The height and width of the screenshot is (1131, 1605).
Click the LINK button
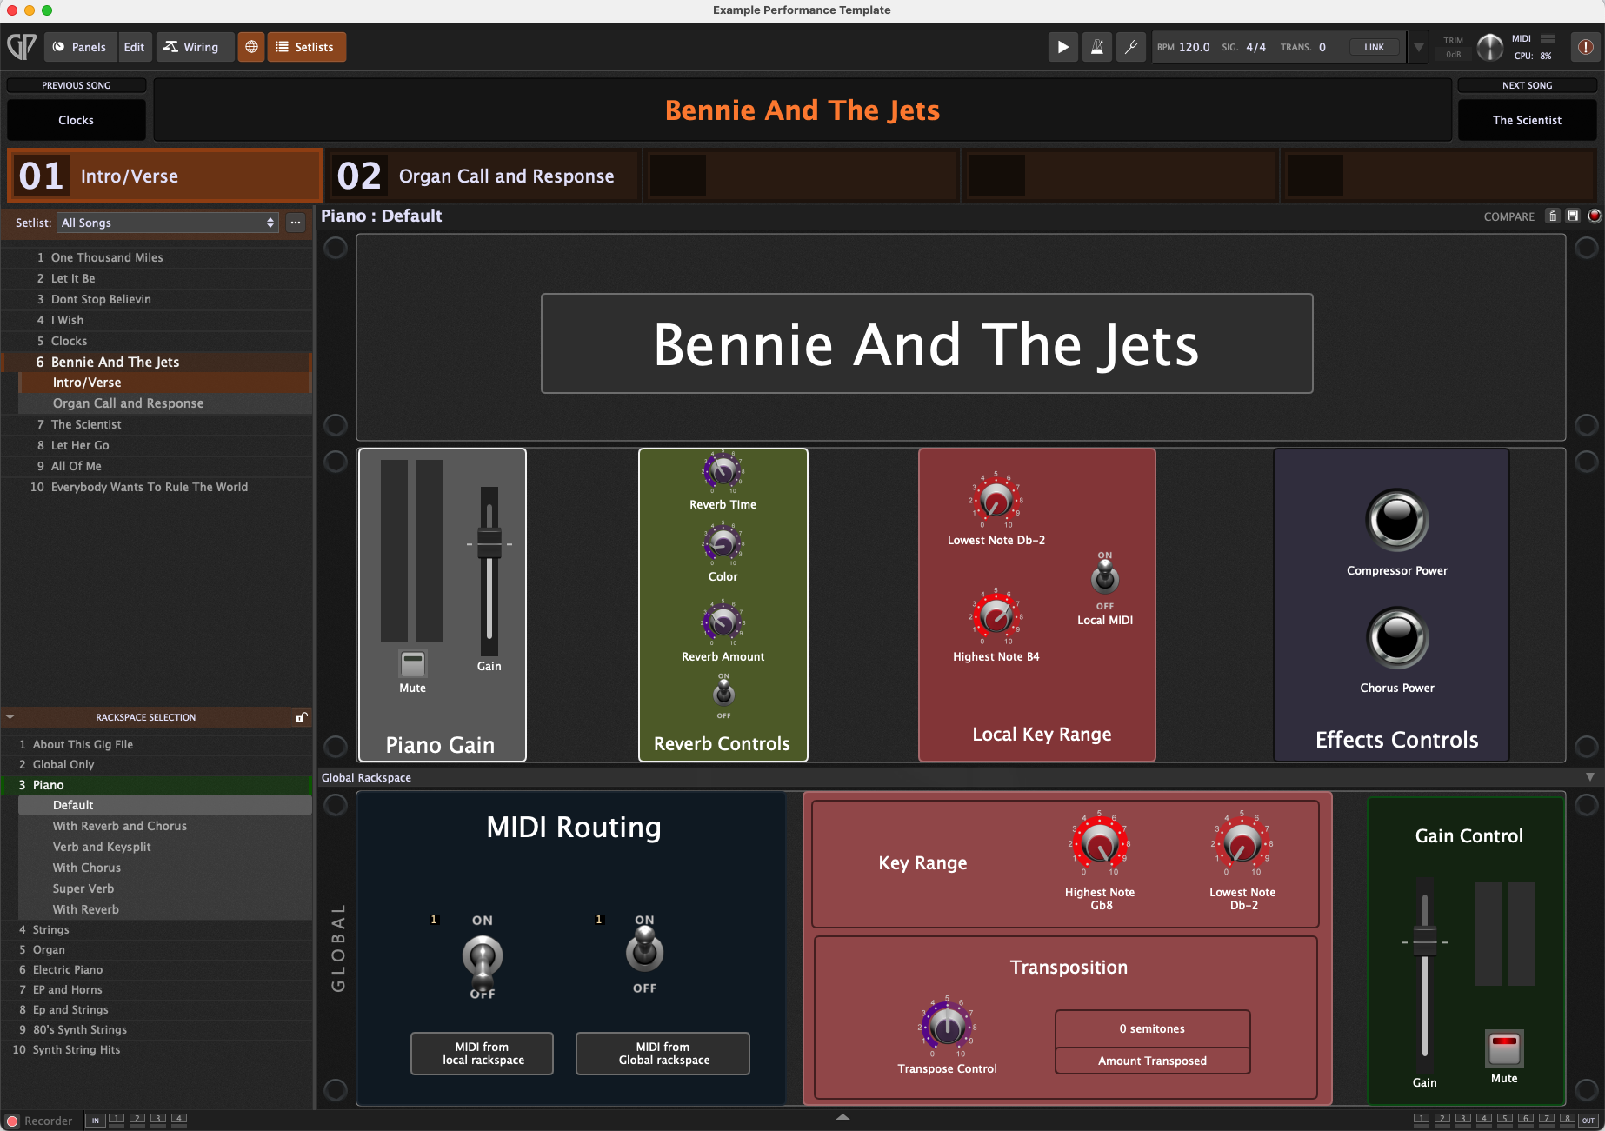point(1374,47)
